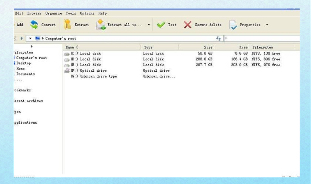
Task: Click the Test button label
Action: (x=172, y=25)
